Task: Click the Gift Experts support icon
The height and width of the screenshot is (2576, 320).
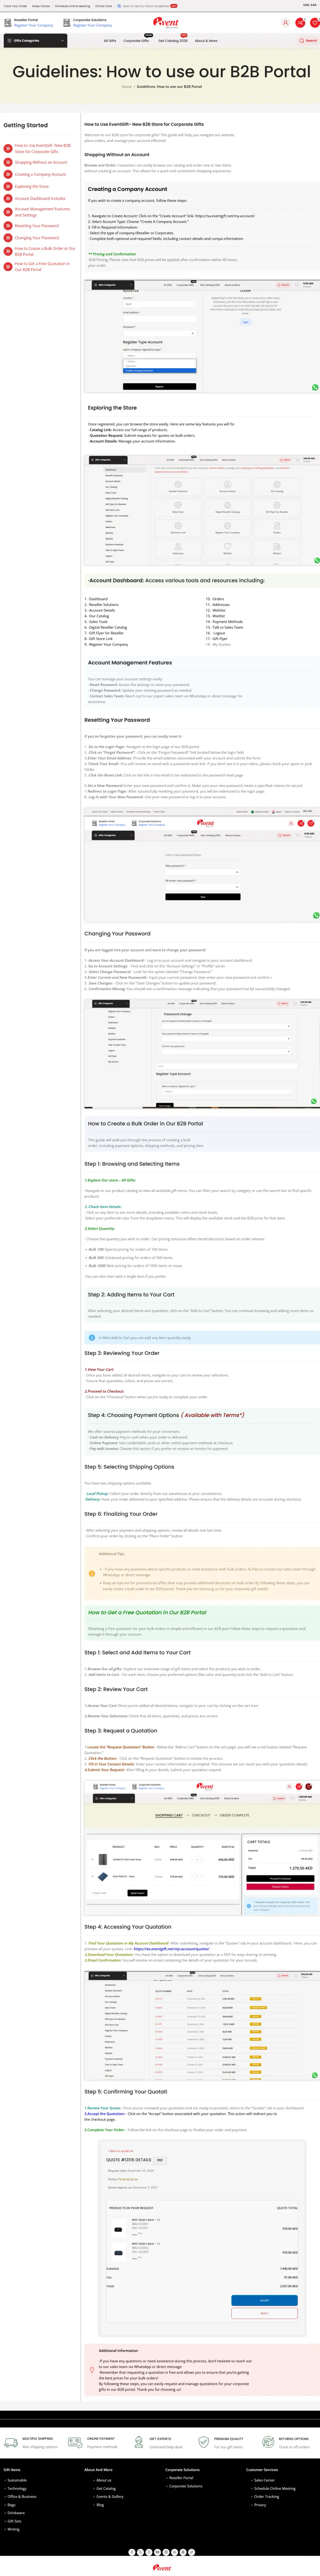Action: point(139,2442)
